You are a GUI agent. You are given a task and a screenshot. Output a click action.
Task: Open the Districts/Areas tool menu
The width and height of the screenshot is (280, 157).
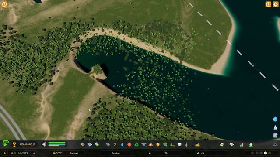90,144
